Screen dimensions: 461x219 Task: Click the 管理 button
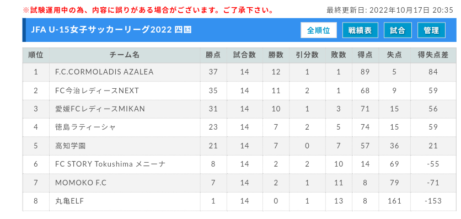coord(431,30)
